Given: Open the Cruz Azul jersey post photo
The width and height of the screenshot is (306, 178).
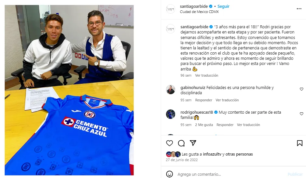Looking at the screenshot, I should coord(69,90).
